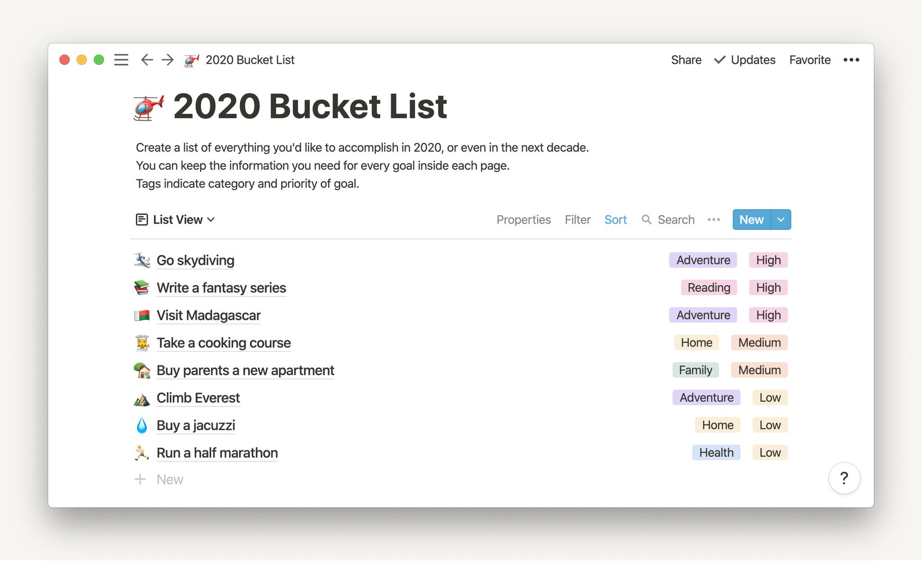Click the High tag on Go skydiving
Screen dimensions: 922x571
pyautogui.click(x=768, y=260)
